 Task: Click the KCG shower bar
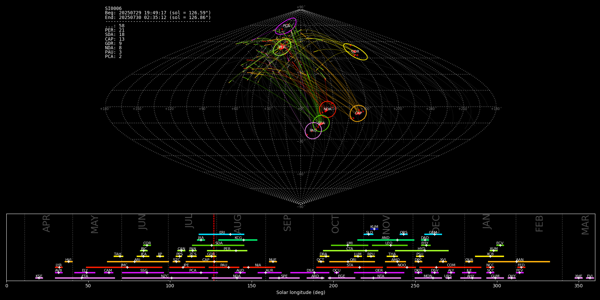(238, 240)
